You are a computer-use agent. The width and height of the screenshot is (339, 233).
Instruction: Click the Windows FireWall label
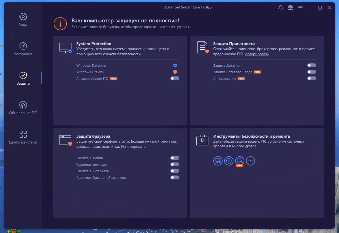[x=90, y=72]
